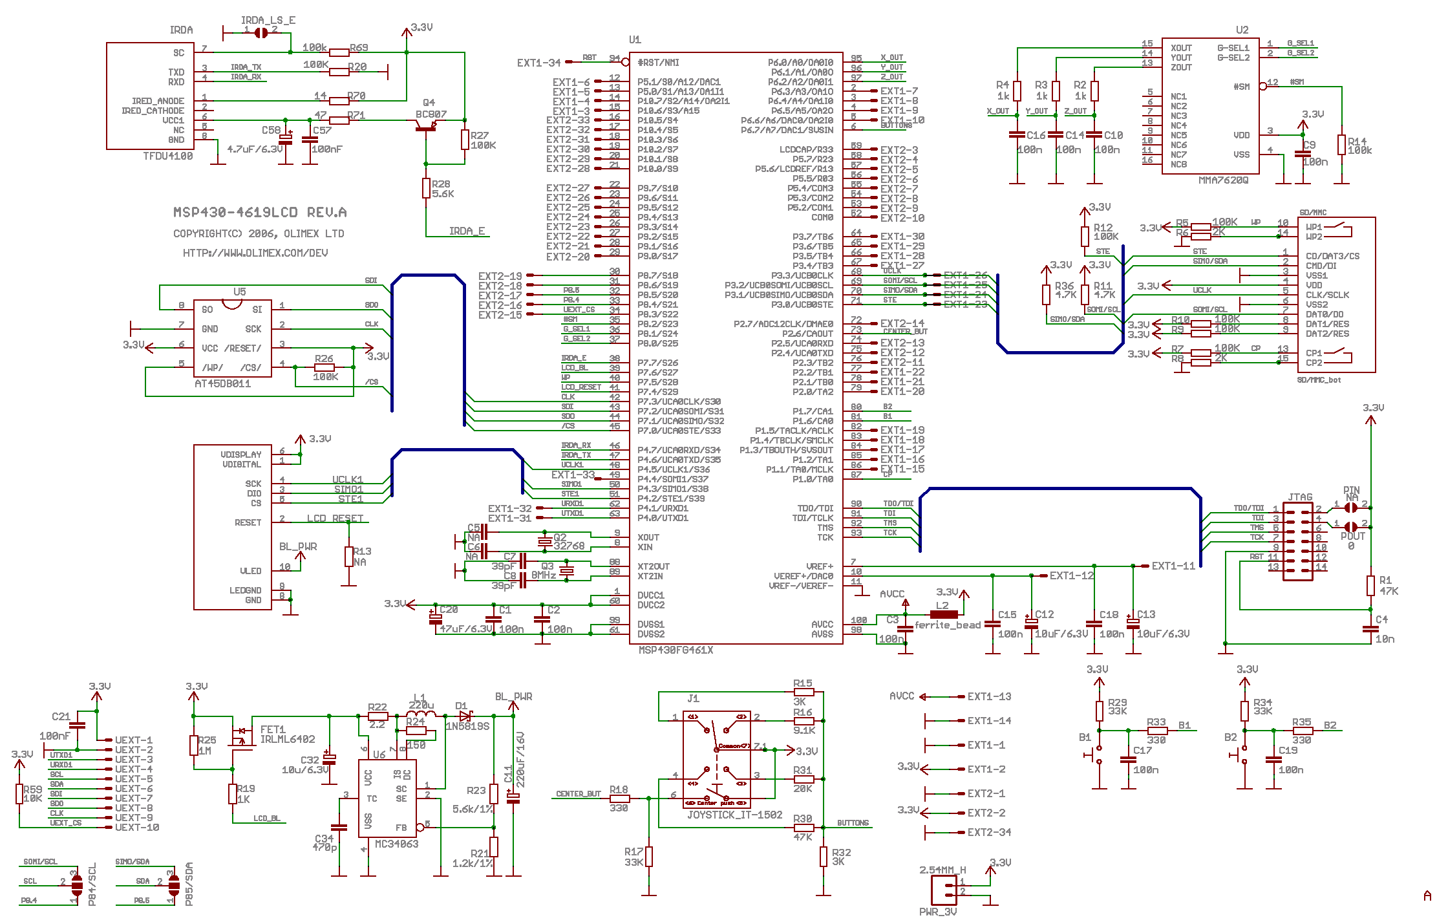Select the BUTTONS net label near R30
This screenshot has height=922, width=1437.
pos(853,823)
